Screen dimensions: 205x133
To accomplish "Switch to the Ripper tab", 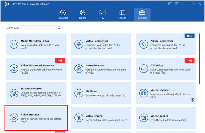I will pos(82,15).
